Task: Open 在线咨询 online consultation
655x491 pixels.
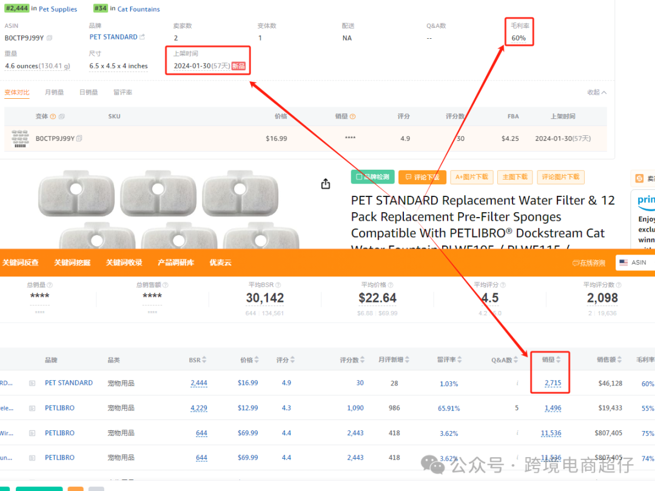Action: (x=589, y=262)
